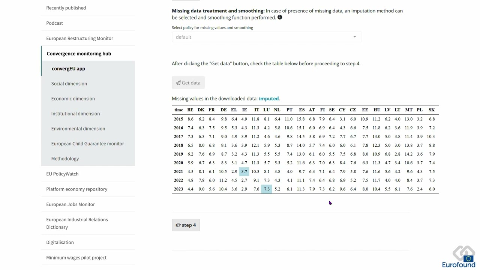Click the highlighted 7.3 cell for LU 2023

click(267, 189)
